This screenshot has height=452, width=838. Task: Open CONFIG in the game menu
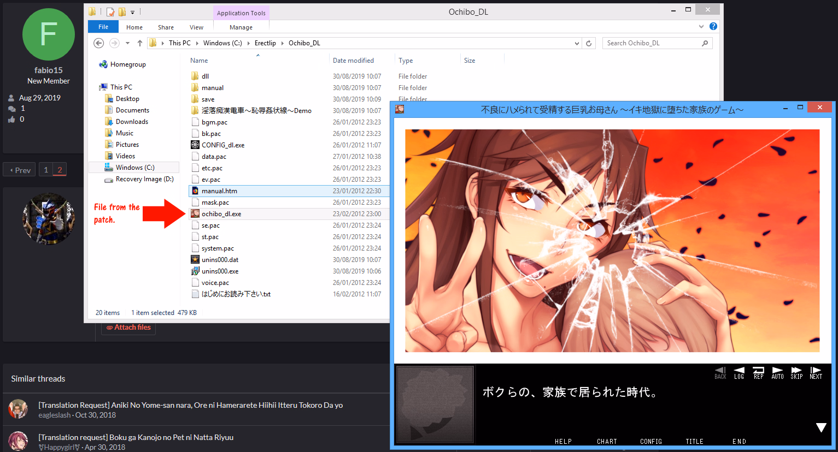pyautogui.click(x=651, y=442)
